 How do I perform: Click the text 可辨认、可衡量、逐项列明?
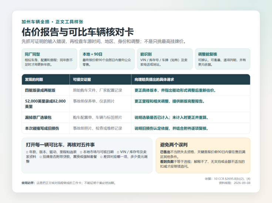[222, 62]
